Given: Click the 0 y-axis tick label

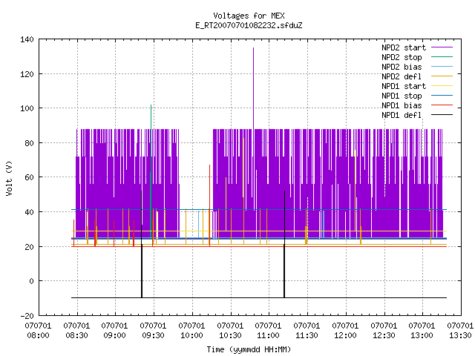Looking at the screenshot, I should click(x=31, y=281).
